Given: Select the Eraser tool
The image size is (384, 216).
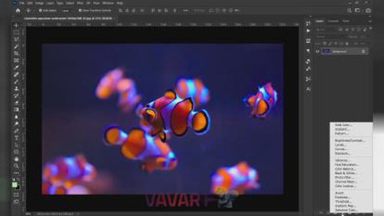Looking at the screenshot, I should pyautogui.click(x=16, y=103).
